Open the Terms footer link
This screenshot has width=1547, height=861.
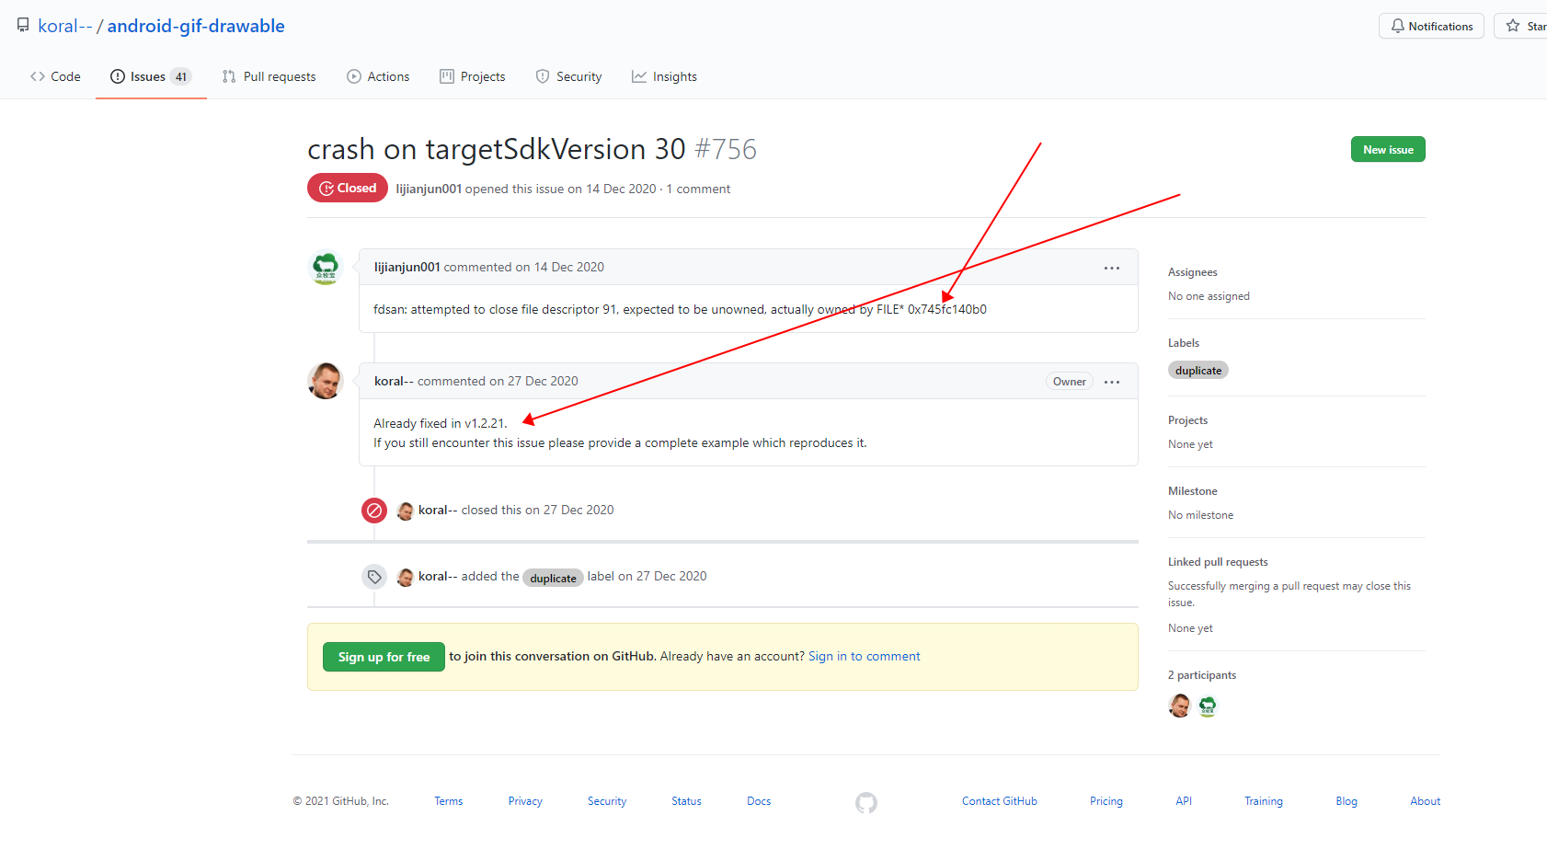point(449,801)
